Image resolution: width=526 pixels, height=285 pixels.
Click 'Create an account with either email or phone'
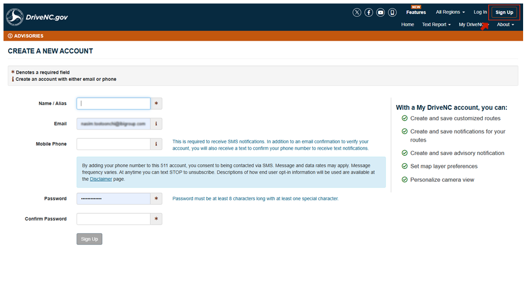tap(66, 79)
